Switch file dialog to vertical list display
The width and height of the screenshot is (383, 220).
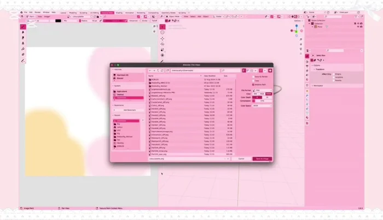[244, 70]
